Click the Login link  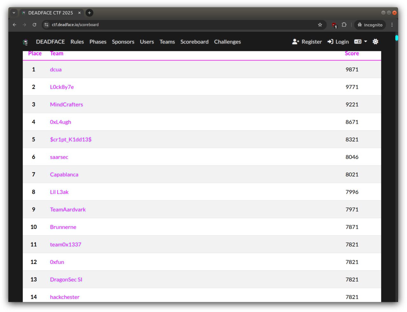tap(338, 42)
